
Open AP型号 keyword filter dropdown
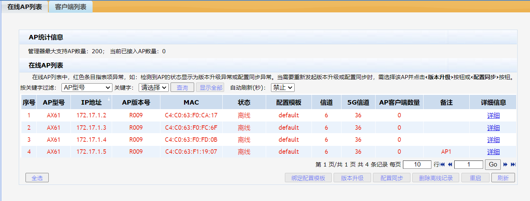click(87, 87)
